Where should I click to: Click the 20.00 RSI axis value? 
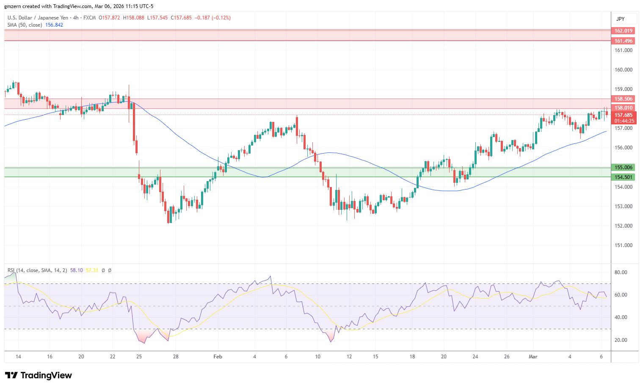(621, 340)
